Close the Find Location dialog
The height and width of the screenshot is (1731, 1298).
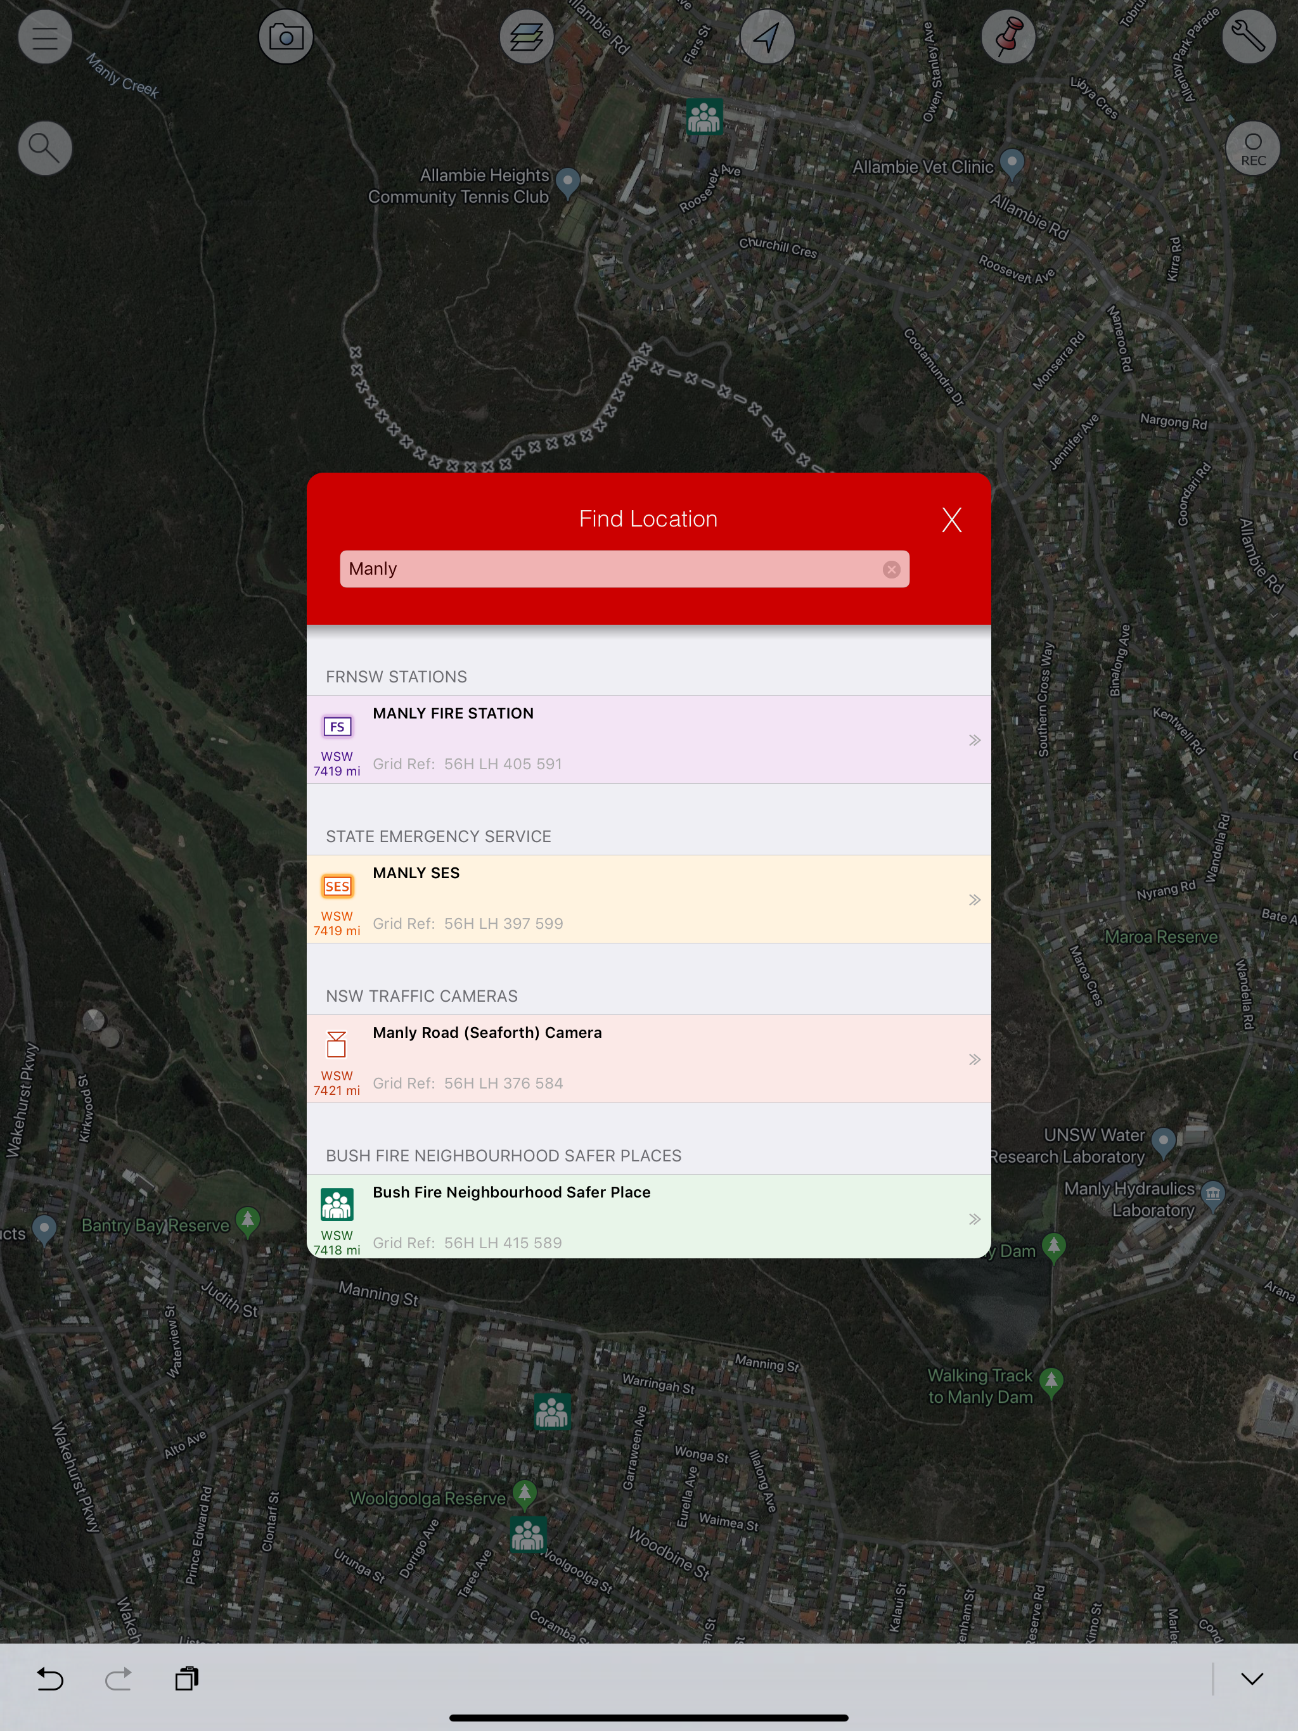(x=951, y=520)
